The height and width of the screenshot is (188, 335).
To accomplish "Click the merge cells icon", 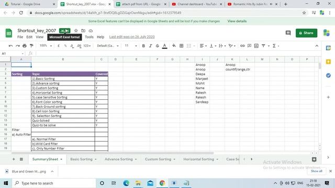I will pyautogui.click(x=189, y=46).
